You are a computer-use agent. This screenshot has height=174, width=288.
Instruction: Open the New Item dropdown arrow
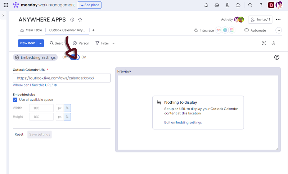tap(41, 43)
